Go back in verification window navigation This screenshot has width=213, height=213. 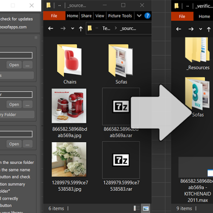point(178,29)
